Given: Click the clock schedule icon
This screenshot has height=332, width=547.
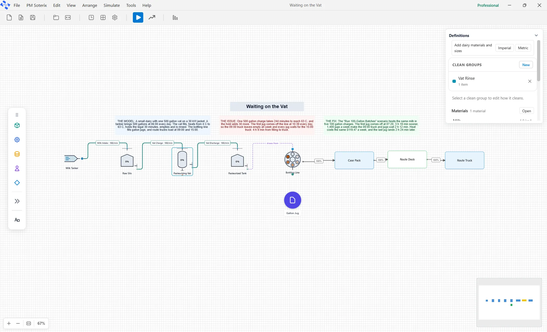Looking at the screenshot, I should pyautogui.click(x=91, y=17).
